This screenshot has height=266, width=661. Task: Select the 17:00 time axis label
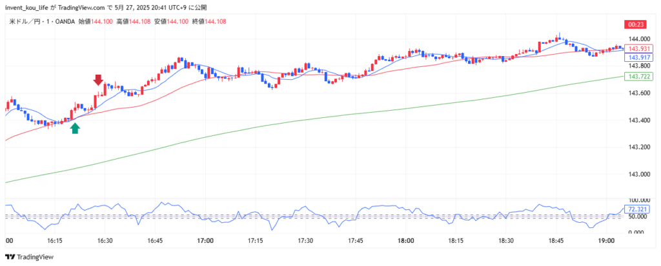point(205,240)
